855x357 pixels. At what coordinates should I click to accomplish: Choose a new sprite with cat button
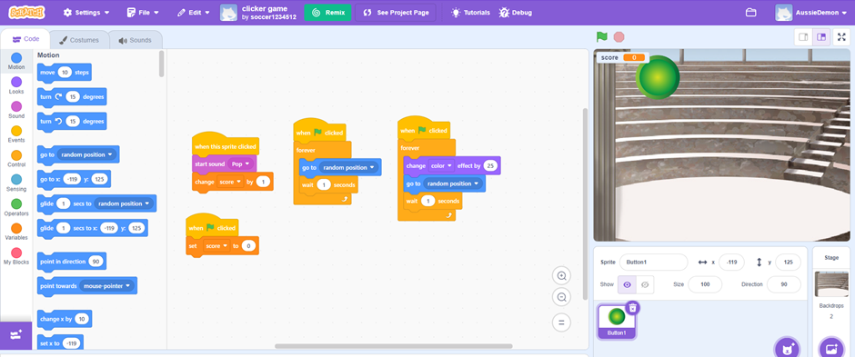(788, 348)
